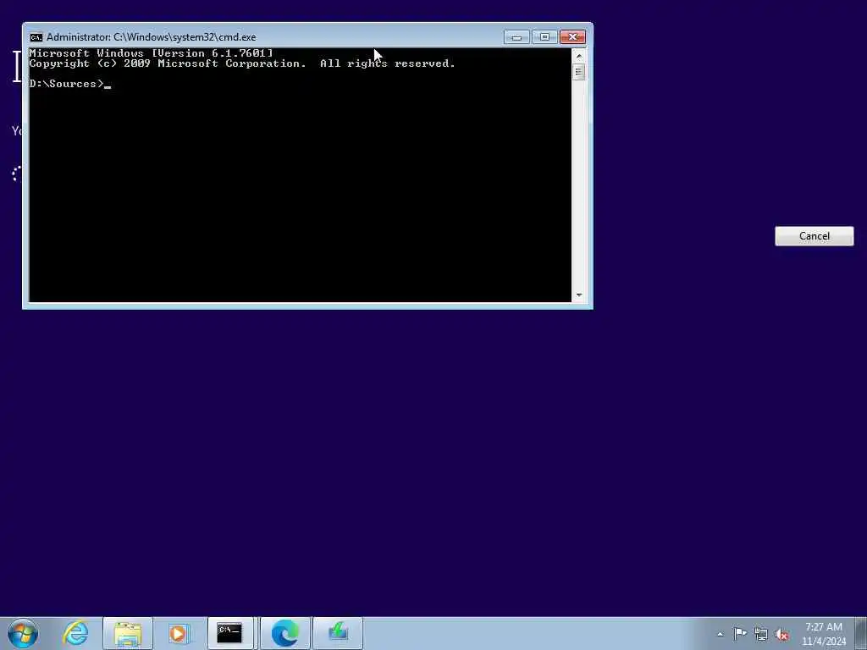Click the cmd scrollbar up arrow

coord(579,55)
